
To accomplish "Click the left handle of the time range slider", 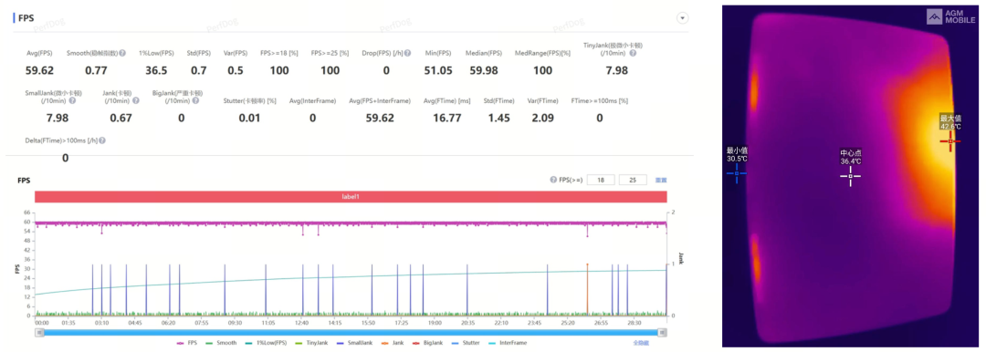I will (39, 332).
